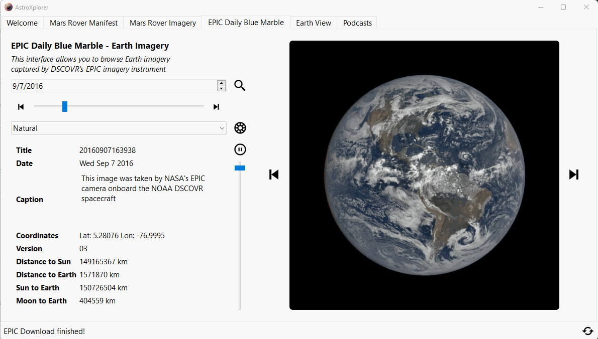Click the horizontal image position slider handle

click(65, 107)
